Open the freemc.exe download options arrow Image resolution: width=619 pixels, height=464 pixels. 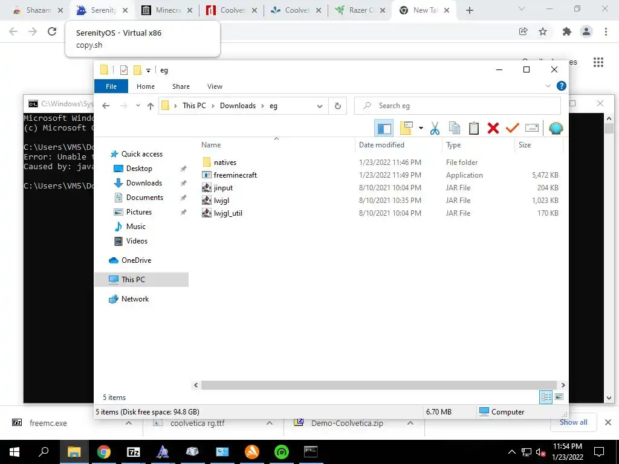pos(129,423)
